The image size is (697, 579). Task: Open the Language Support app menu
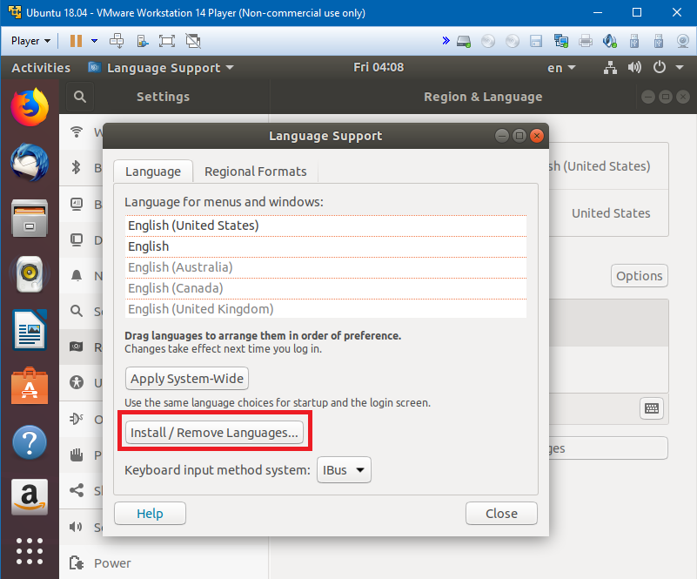click(161, 68)
